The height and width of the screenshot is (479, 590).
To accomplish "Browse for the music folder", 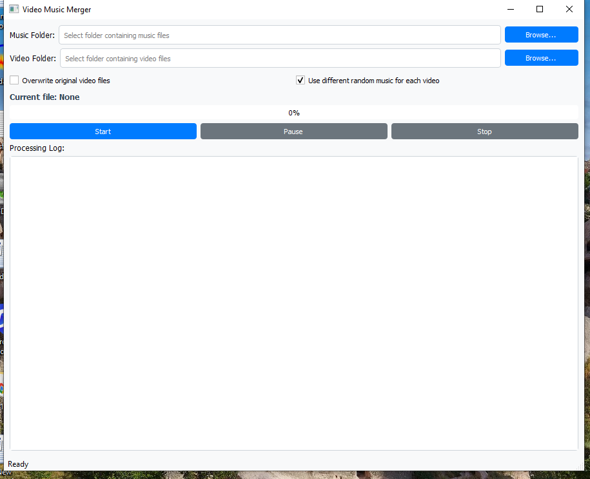I will point(541,35).
